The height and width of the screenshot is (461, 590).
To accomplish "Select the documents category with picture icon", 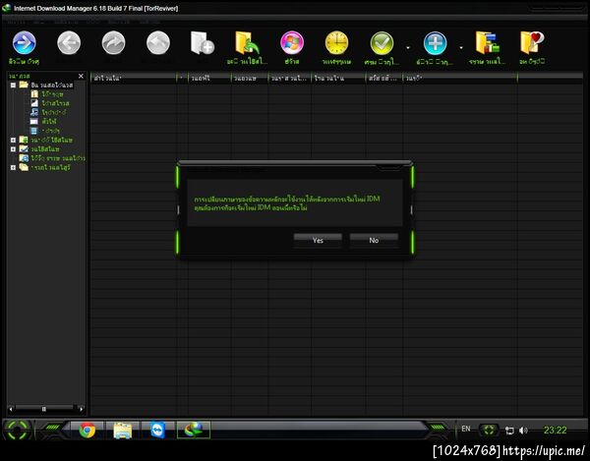I will (50, 103).
